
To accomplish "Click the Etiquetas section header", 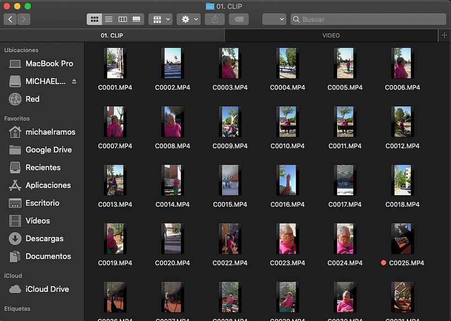I will click(x=17, y=308).
